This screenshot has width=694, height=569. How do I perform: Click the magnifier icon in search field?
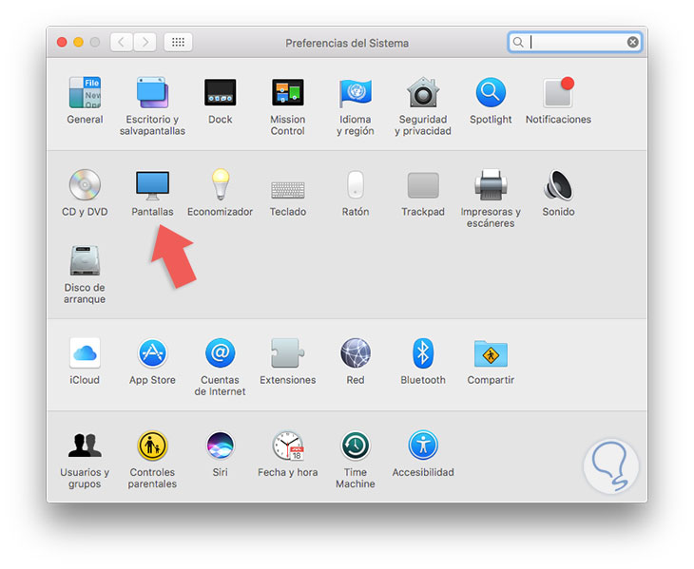click(x=518, y=42)
